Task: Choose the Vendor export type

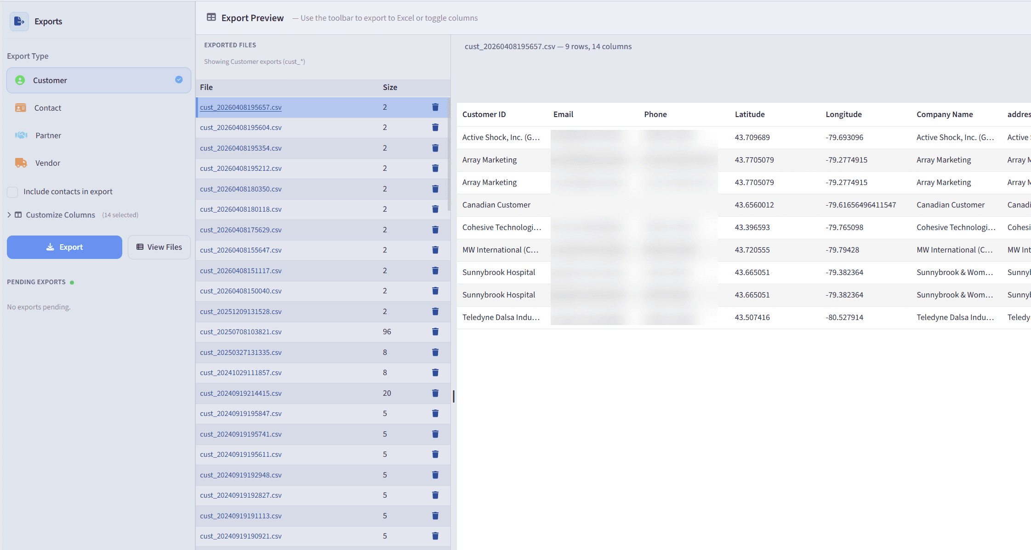Action: click(x=99, y=163)
